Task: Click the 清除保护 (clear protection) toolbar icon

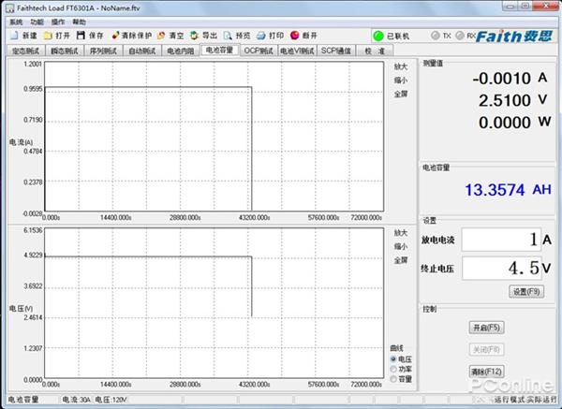Action: (115, 36)
